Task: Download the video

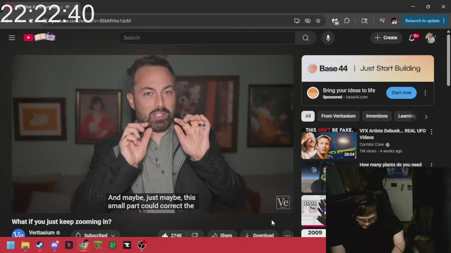Action: (x=259, y=235)
